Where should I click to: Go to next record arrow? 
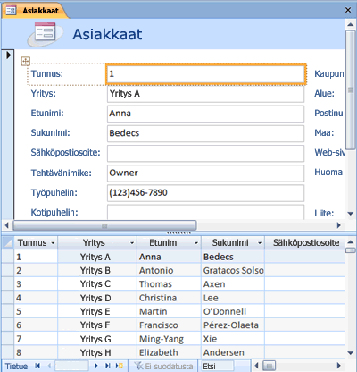click(95, 366)
